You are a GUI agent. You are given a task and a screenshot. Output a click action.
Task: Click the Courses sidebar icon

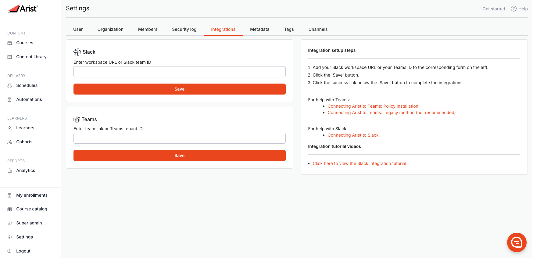(x=9, y=43)
